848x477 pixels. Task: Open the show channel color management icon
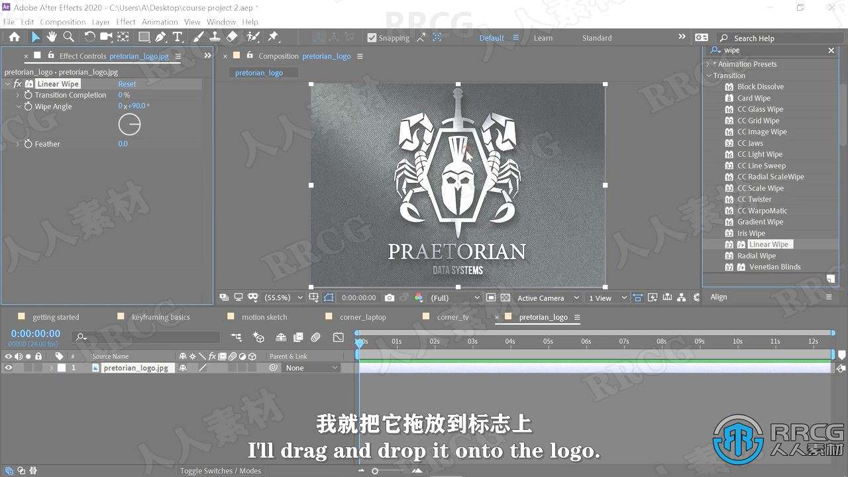click(418, 298)
